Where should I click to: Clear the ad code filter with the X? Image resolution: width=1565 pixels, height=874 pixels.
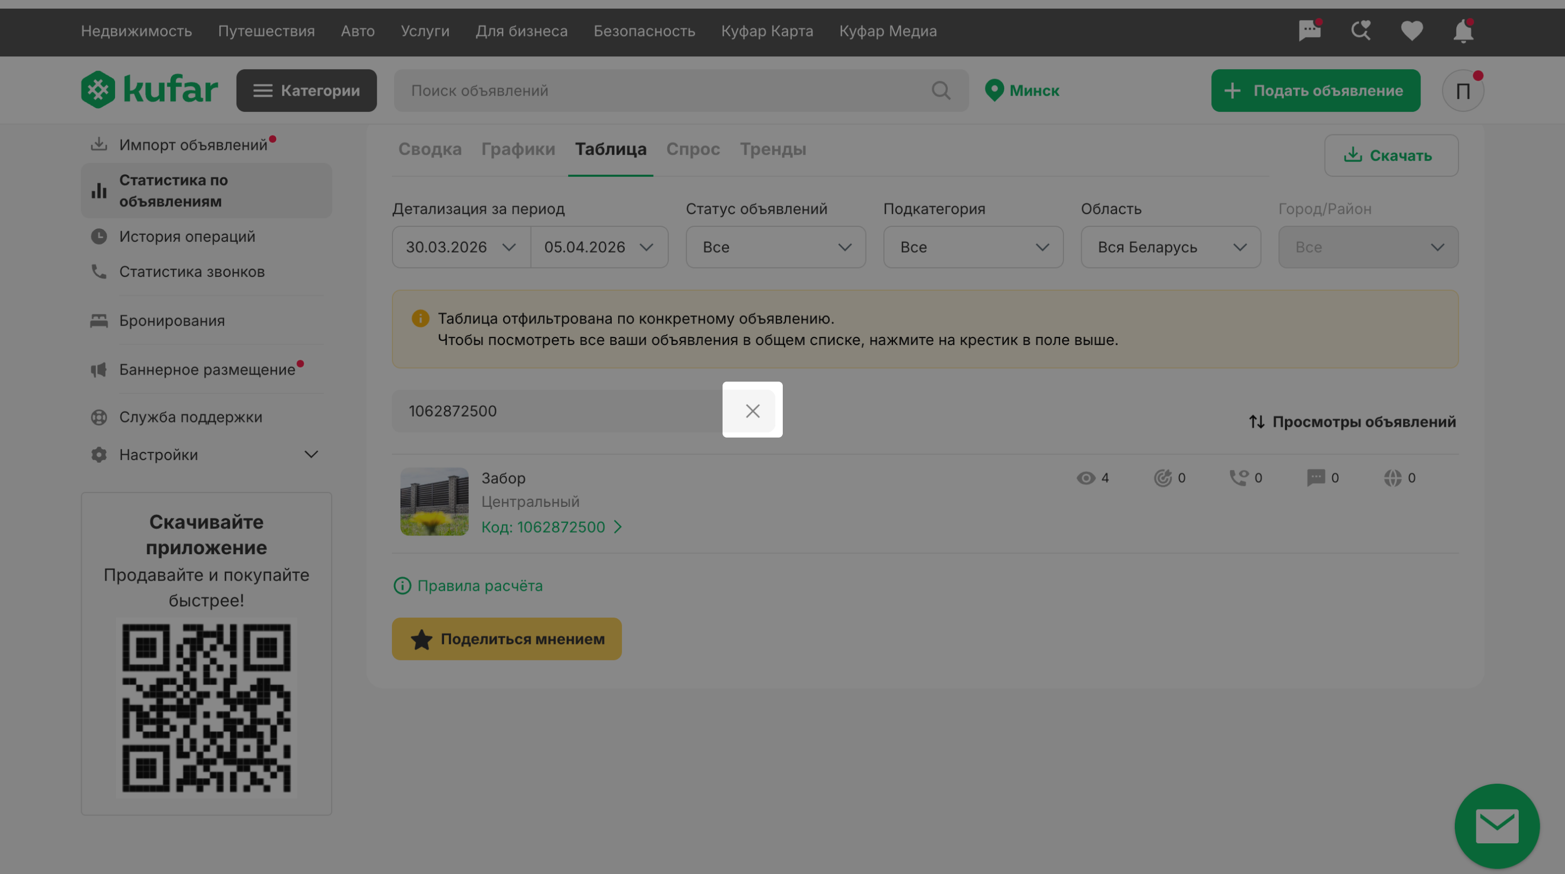click(x=752, y=411)
